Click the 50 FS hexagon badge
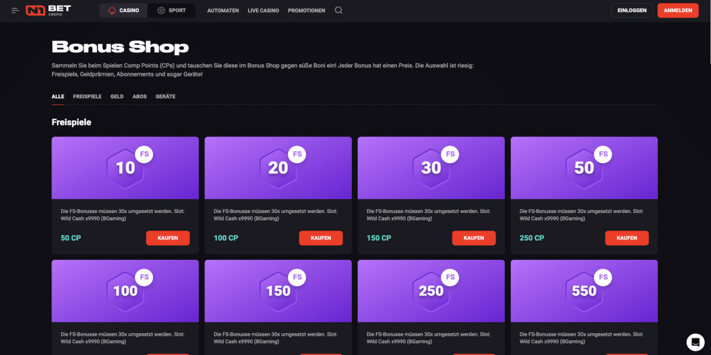Viewport: 711px width, 355px height. point(584,168)
